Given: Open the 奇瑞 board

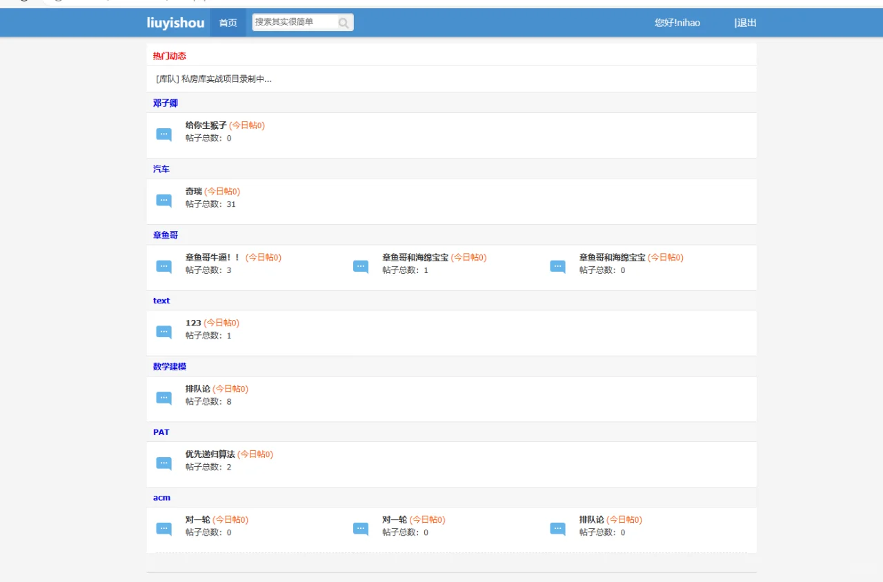Looking at the screenshot, I should tap(194, 192).
